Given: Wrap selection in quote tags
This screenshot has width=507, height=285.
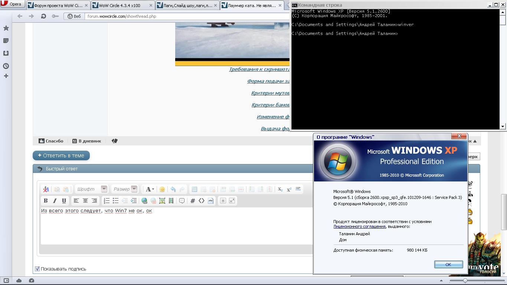Looking at the screenshot, I should tap(182, 201).
